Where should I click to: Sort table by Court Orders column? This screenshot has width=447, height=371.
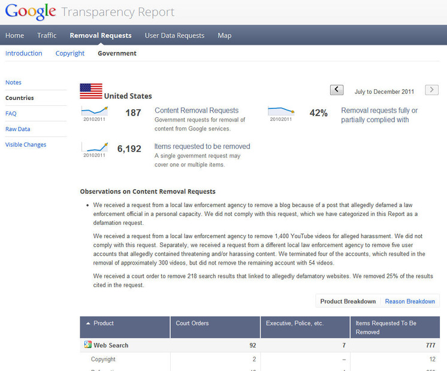click(215, 327)
